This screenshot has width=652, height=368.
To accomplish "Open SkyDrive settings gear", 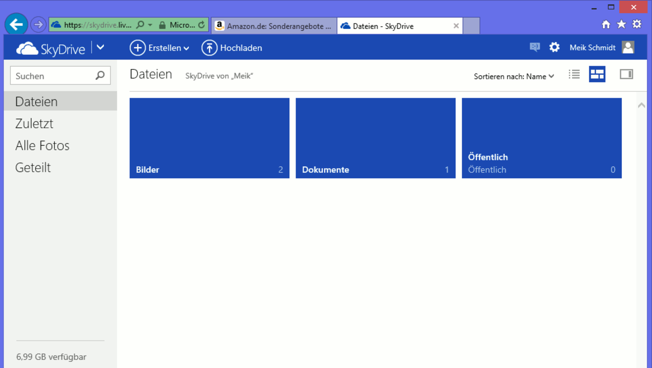I will click(554, 47).
